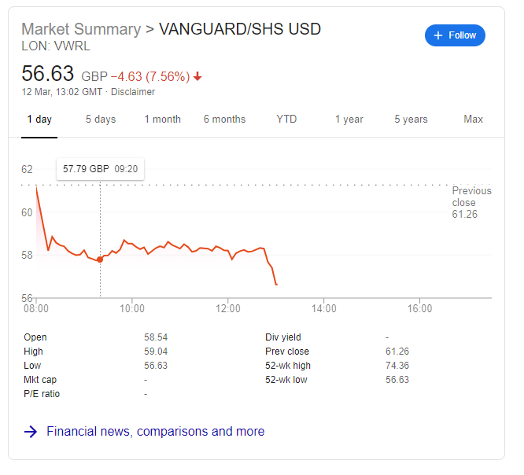524x475 pixels.
Task: Go to the Market Summary breadcrumb
Action: click(81, 29)
